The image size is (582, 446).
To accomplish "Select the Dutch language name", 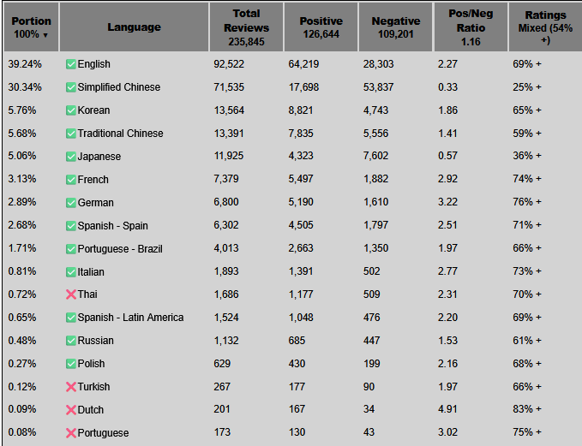I will 91,410.
